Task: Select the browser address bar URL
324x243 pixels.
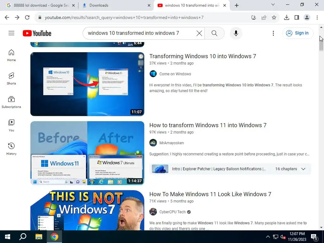Action: pyautogui.click(x=124, y=18)
